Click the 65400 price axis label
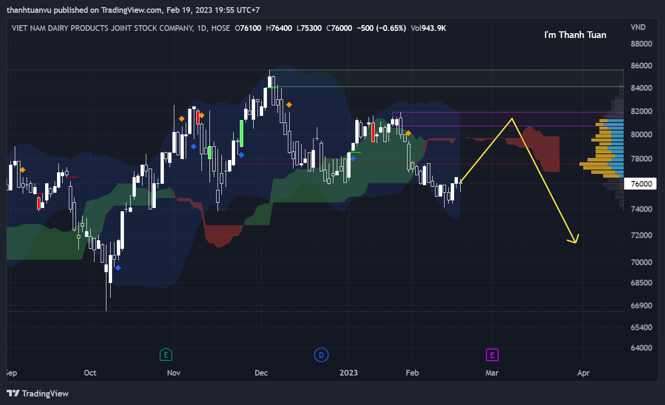 click(x=641, y=327)
